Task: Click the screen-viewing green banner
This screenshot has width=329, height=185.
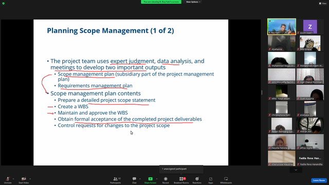Action: pos(161,2)
